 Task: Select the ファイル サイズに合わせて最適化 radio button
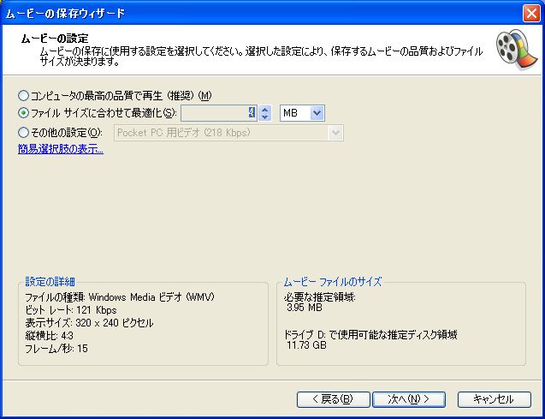[x=23, y=113]
